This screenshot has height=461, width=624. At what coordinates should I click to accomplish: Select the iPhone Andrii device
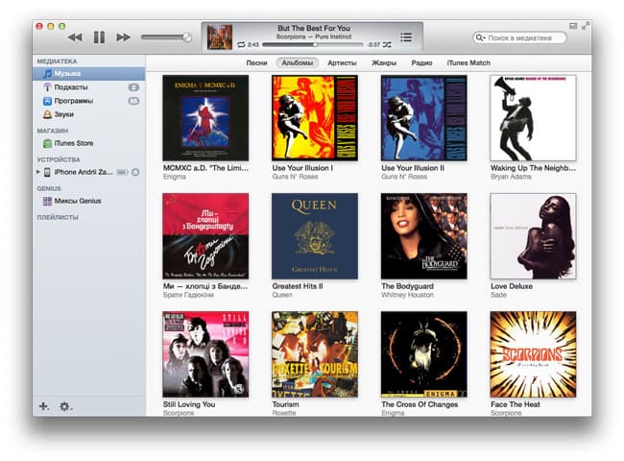click(84, 172)
